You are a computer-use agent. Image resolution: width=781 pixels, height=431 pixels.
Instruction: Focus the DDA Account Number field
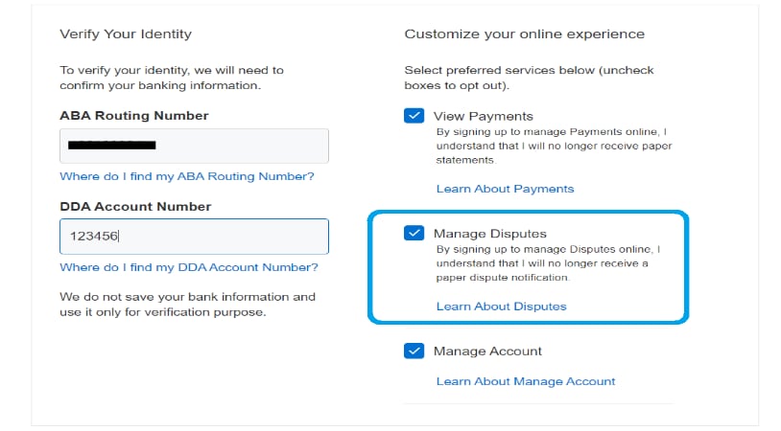[x=194, y=237]
